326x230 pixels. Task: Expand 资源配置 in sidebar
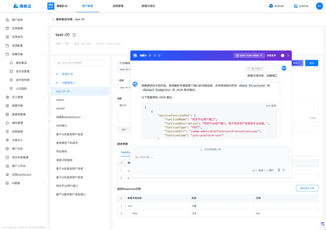pyautogui.click(x=42, y=46)
